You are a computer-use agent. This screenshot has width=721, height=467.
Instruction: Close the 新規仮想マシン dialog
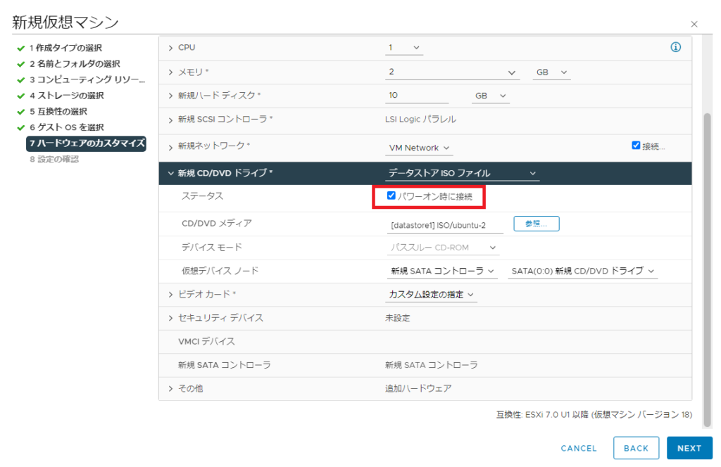694,25
